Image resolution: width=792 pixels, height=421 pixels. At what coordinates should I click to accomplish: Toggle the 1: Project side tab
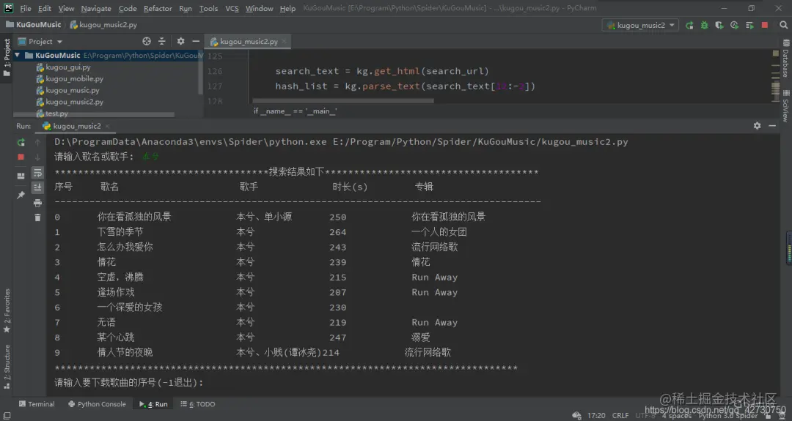(7, 57)
